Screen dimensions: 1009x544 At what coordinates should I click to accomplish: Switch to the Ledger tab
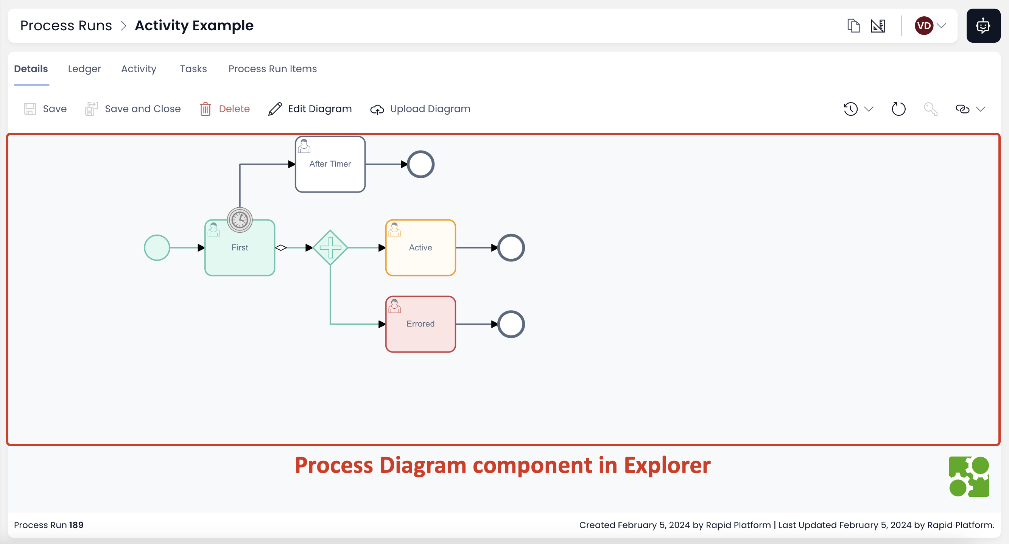pos(84,68)
